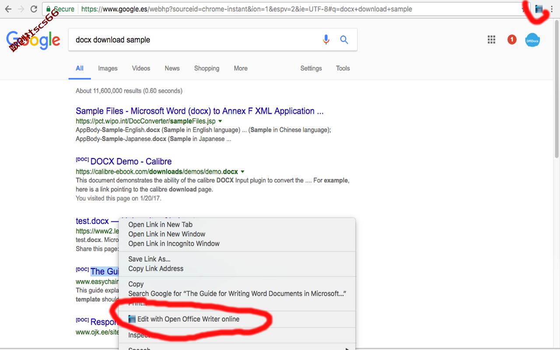560x350 pixels.
Task: Click the blue search magnifier icon
Action: (x=344, y=40)
